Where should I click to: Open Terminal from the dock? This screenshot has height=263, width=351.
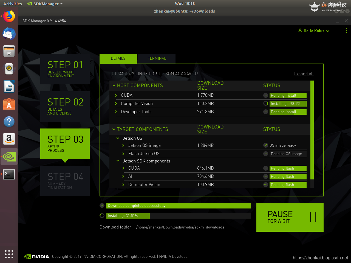click(9, 174)
